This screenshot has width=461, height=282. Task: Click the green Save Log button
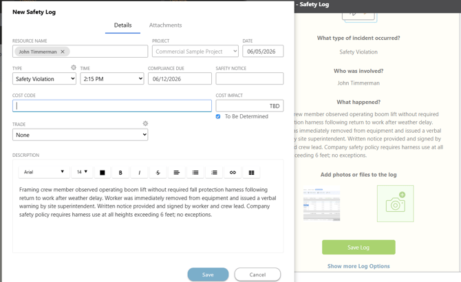(x=358, y=248)
